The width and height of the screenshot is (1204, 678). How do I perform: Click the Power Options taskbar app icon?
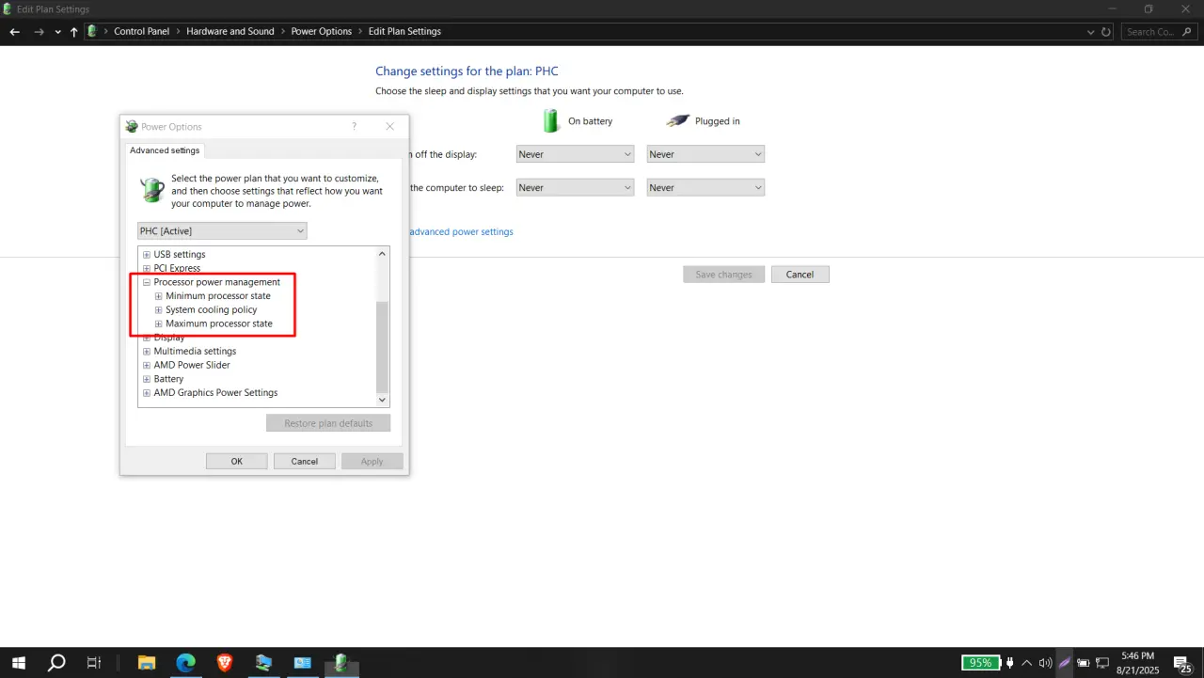pos(341,663)
